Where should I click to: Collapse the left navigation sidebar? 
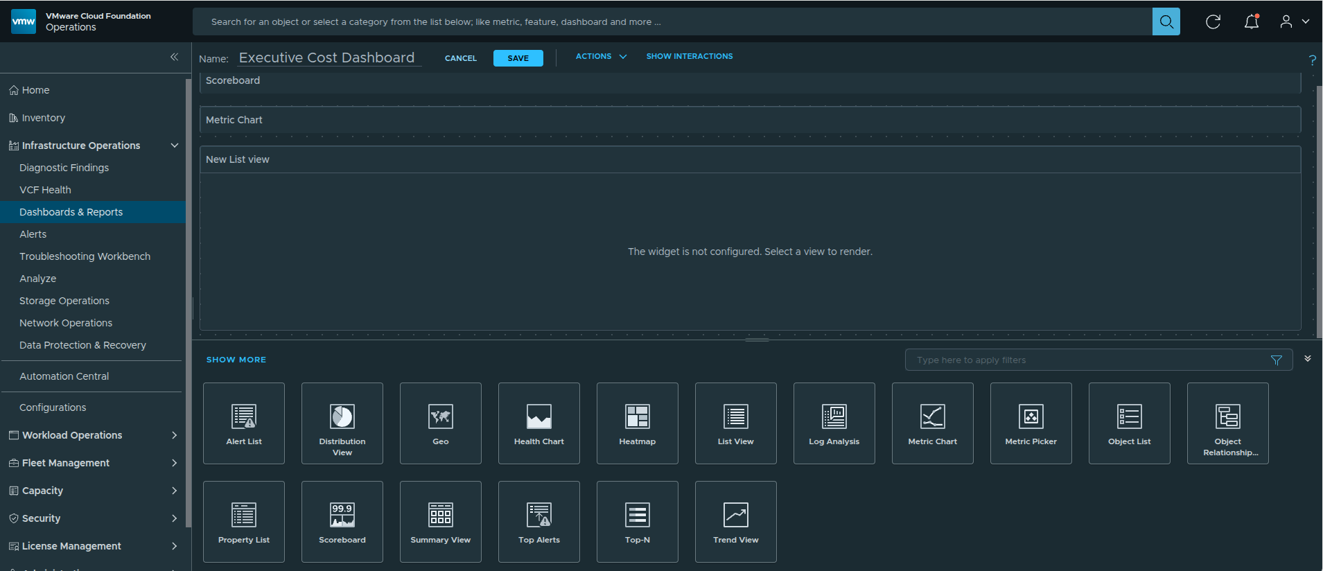pyautogui.click(x=174, y=57)
